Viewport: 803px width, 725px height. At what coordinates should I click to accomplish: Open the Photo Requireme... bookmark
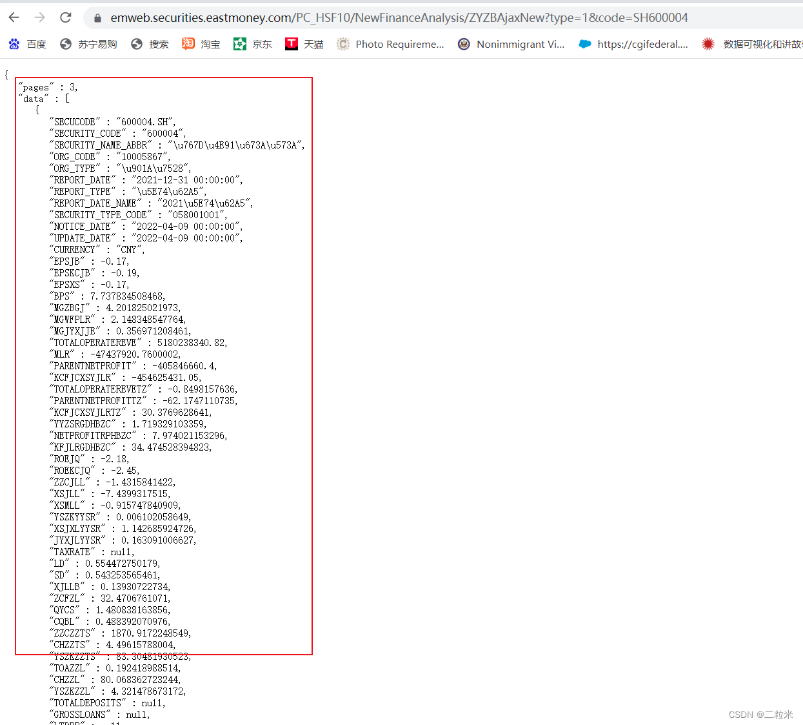coord(391,44)
